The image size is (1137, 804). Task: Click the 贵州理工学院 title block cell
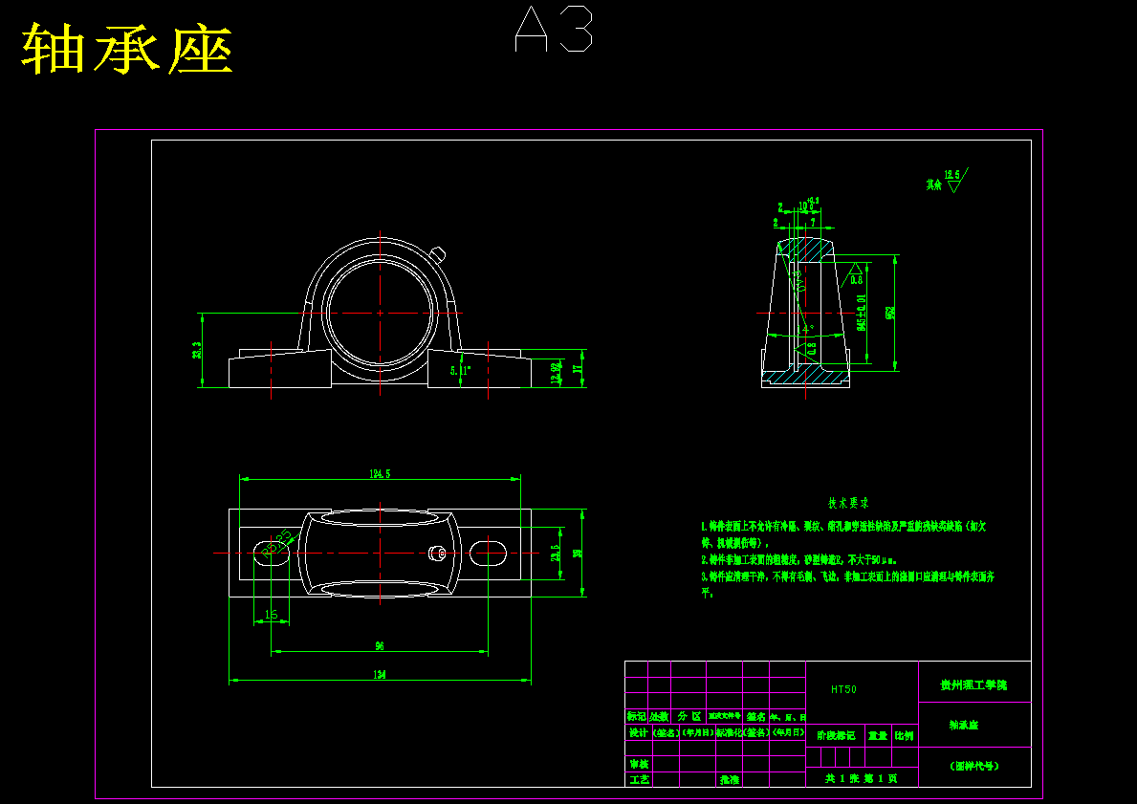(973, 685)
